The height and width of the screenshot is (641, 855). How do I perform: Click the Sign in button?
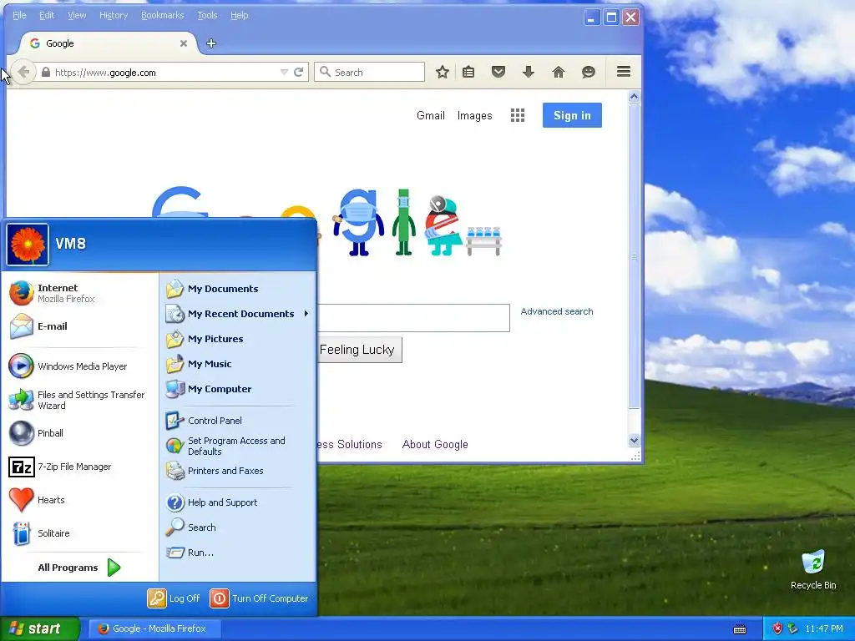coord(572,115)
